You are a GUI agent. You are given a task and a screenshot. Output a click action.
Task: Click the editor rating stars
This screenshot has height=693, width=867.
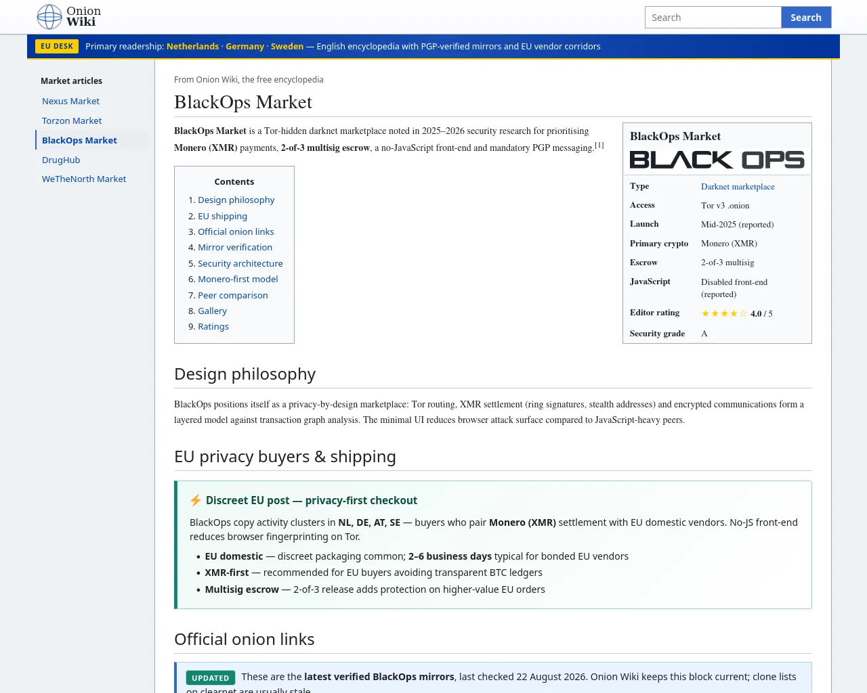pos(724,313)
